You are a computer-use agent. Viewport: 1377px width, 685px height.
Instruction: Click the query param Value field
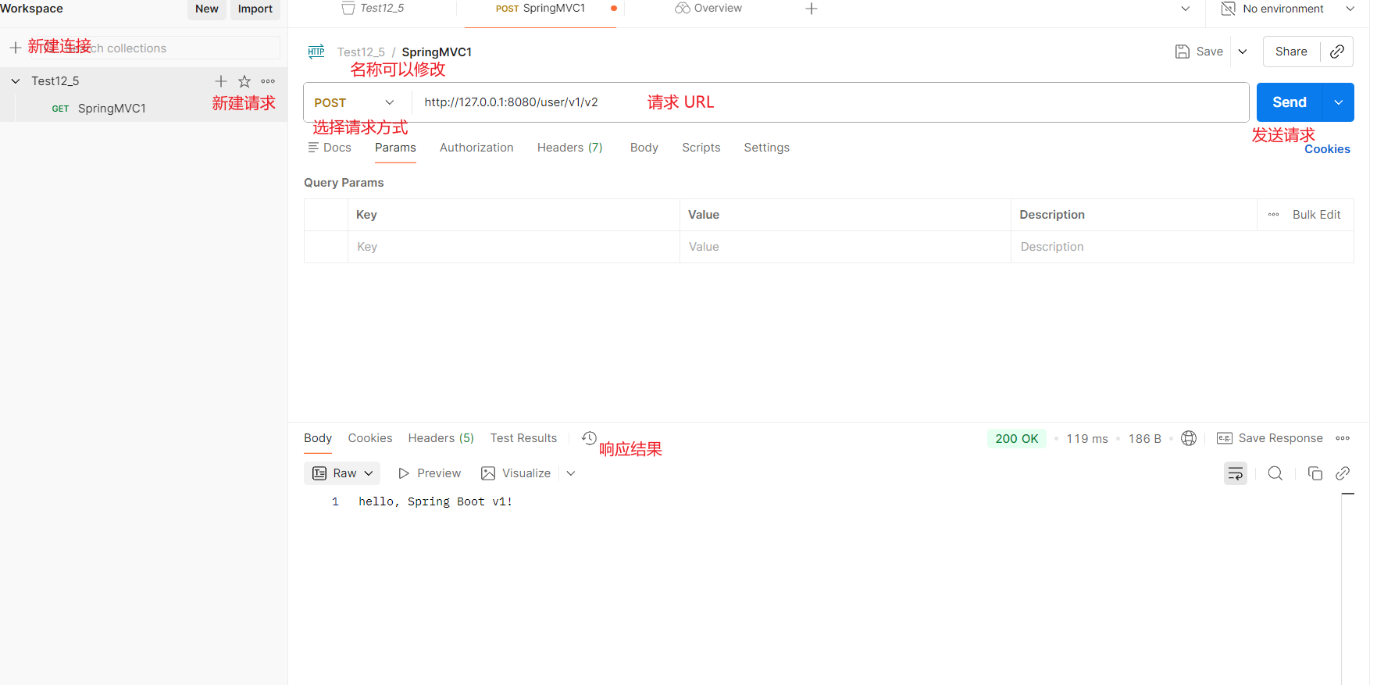click(x=845, y=247)
